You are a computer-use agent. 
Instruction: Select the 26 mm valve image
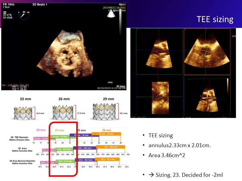[x=62, y=112]
